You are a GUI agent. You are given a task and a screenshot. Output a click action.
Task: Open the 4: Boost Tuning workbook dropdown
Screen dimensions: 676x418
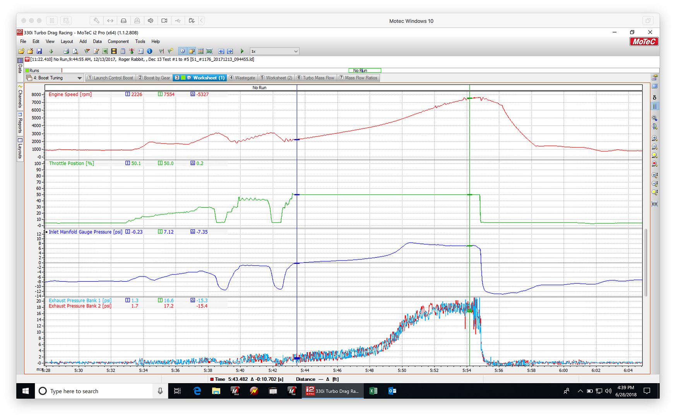click(54, 78)
